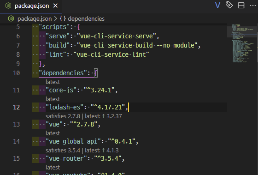Click the "^3.24.1" version value
258x175 pixels.
99,90
